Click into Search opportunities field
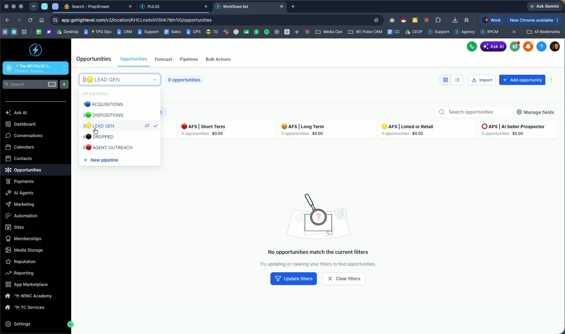 [x=474, y=112]
